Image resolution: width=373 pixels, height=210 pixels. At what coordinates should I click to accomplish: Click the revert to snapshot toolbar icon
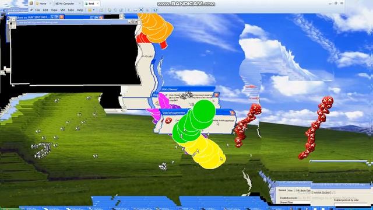[115, 10]
